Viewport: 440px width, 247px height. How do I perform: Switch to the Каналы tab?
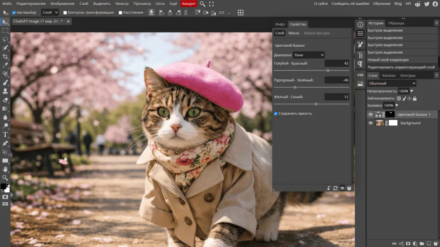388,75
